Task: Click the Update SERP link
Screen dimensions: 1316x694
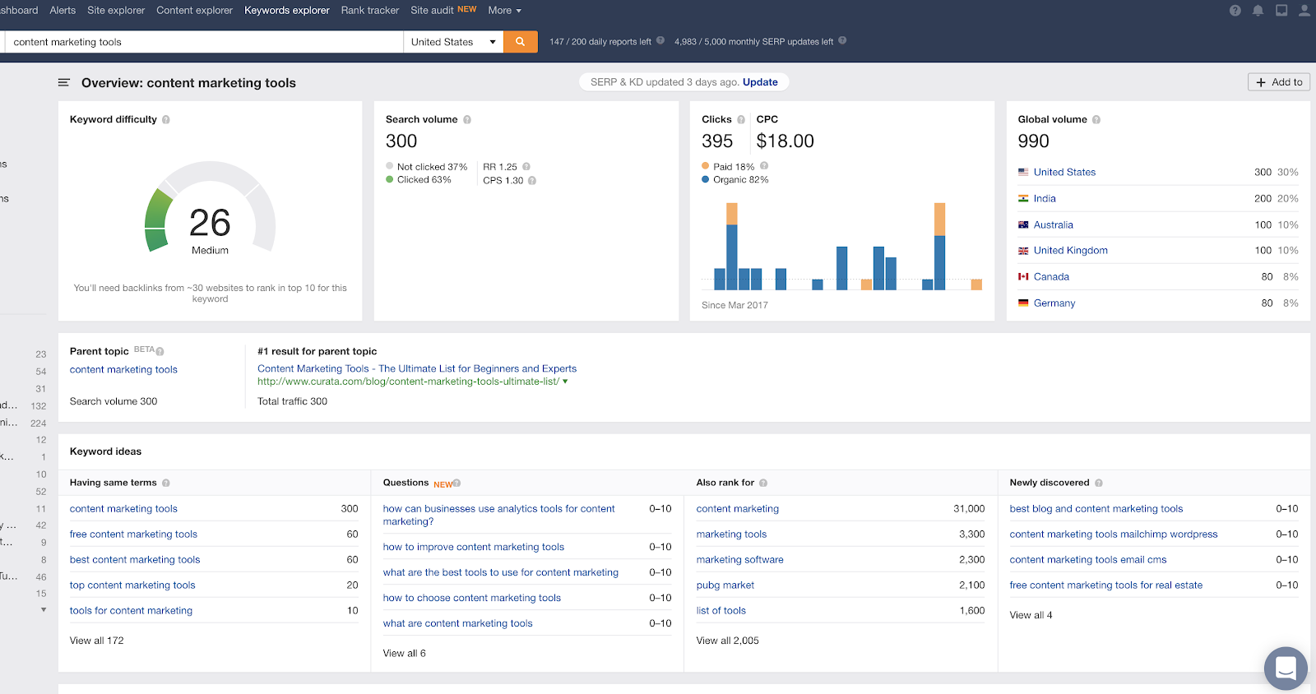Action: [760, 82]
